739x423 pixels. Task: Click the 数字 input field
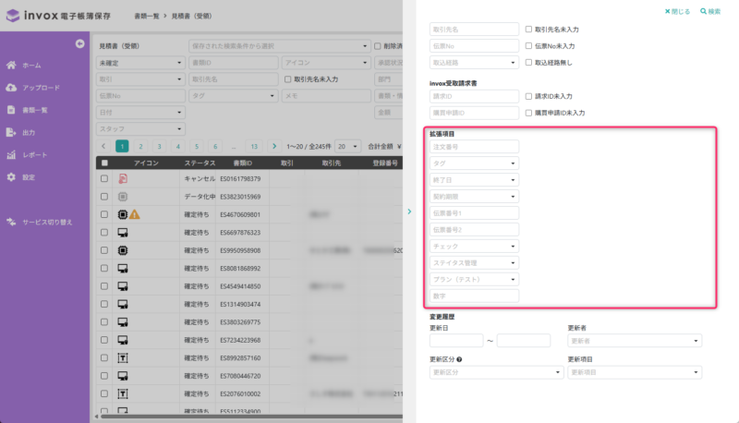(474, 296)
